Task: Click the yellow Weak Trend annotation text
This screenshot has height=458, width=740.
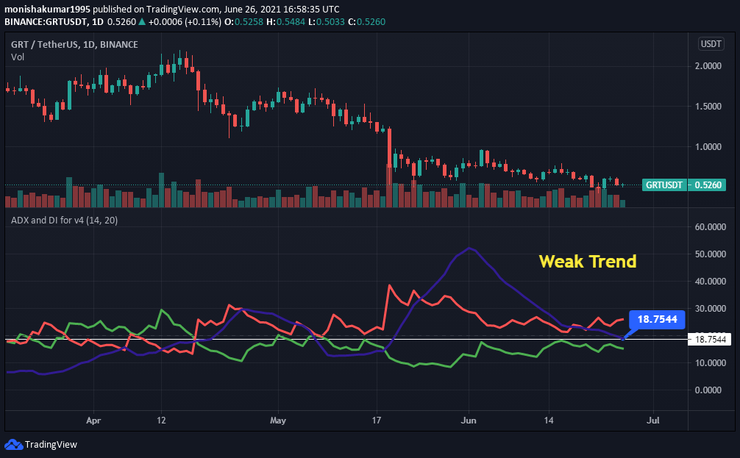Action: (x=588, y=261)
